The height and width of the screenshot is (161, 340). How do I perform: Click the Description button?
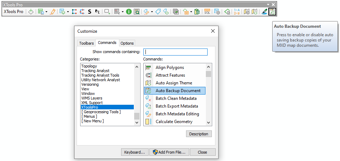[x=199, y=134]
